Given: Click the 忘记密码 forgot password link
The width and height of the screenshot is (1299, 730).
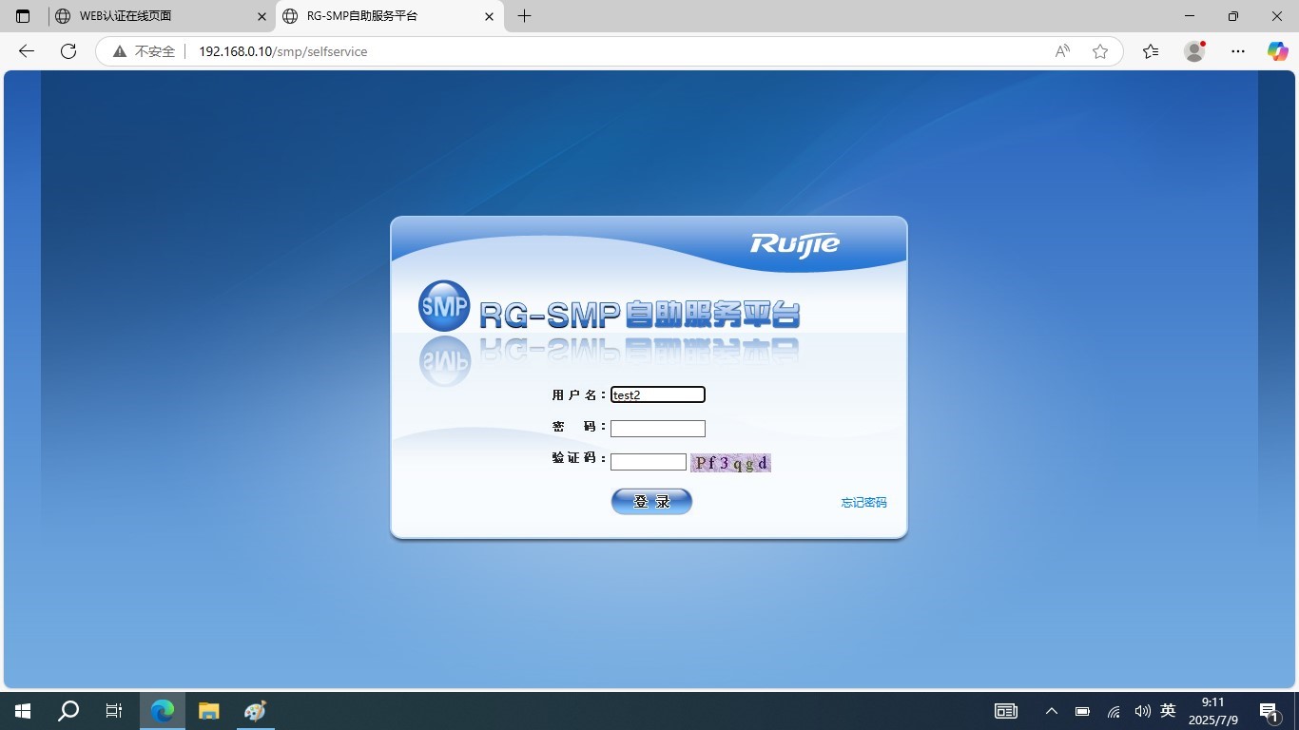Looking at the screenshot, I should 863,503.
